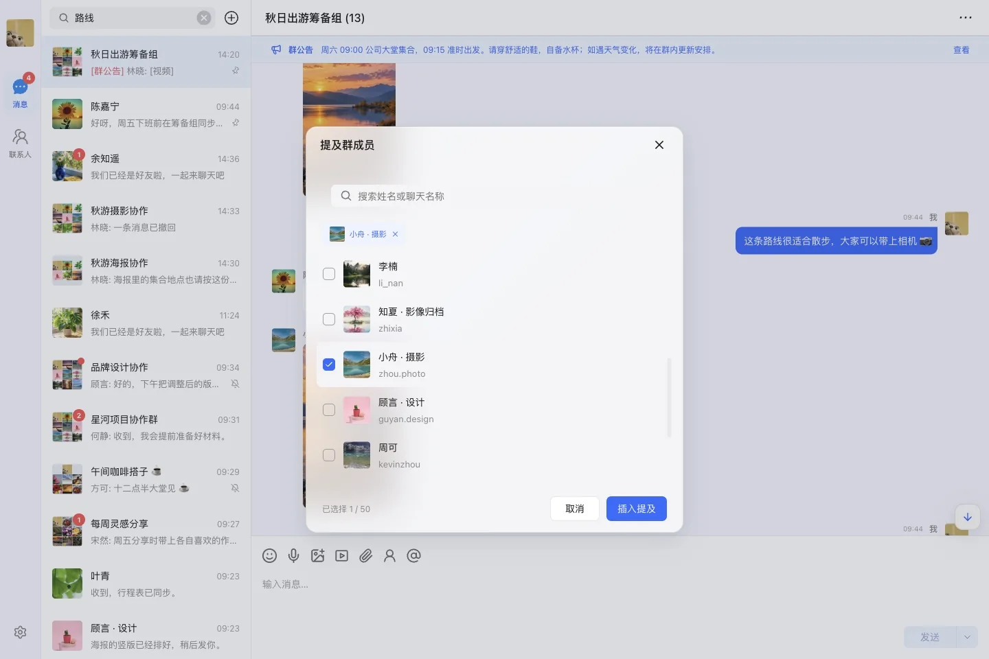
Task: Open the 秋游海报协作 conversation
Action: tap(146, 270)
